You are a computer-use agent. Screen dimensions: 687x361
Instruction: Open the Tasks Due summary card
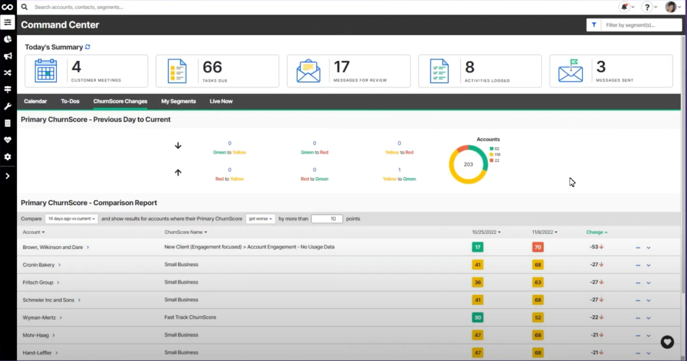[217, 71]
